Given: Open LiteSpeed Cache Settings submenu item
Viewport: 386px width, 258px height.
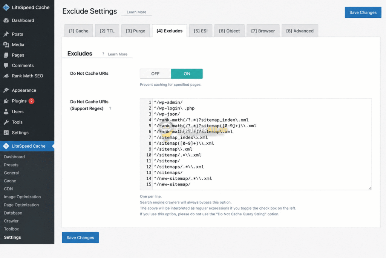Looking at the screenshot, I should tap(12, 237).
